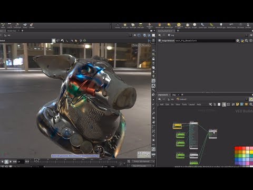Add an Ambient Light from the shelf

[x=221, y=26]
